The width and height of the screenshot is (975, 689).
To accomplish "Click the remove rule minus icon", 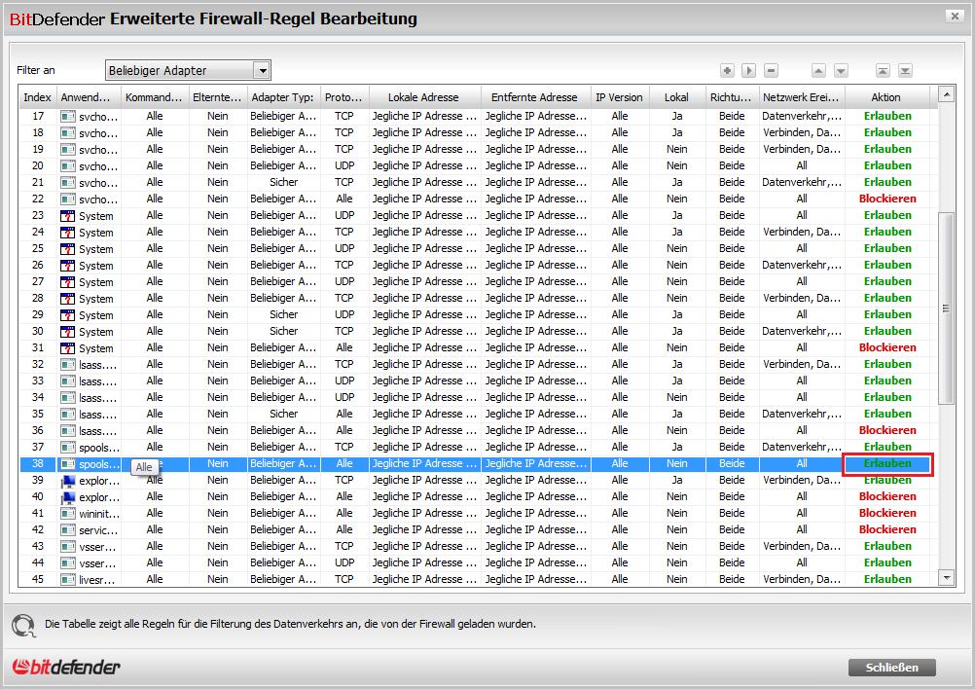I will [771, 71].
